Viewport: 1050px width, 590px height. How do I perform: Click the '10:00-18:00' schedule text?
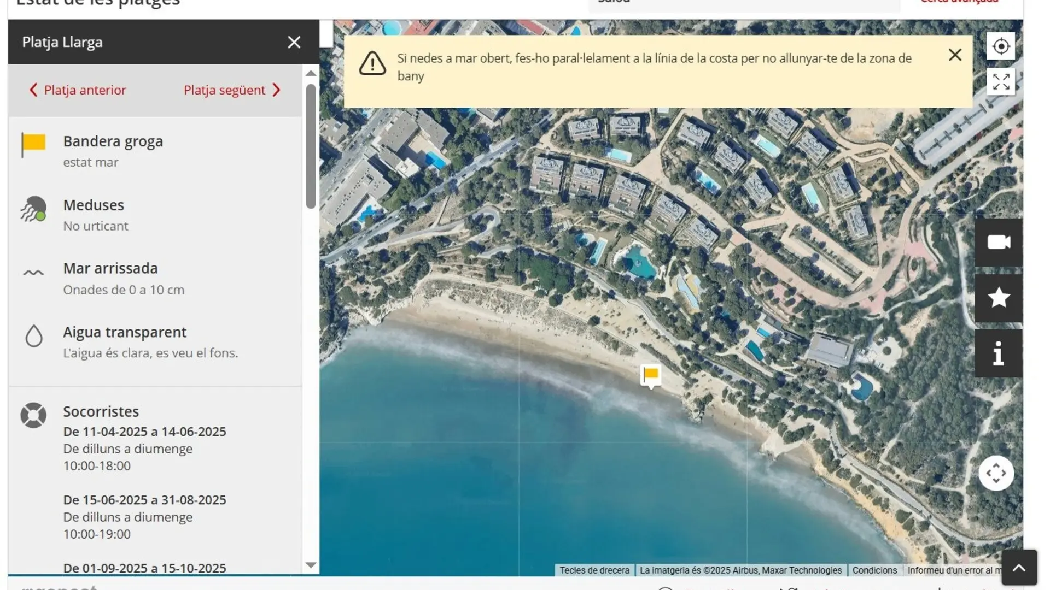click(97, 466)
